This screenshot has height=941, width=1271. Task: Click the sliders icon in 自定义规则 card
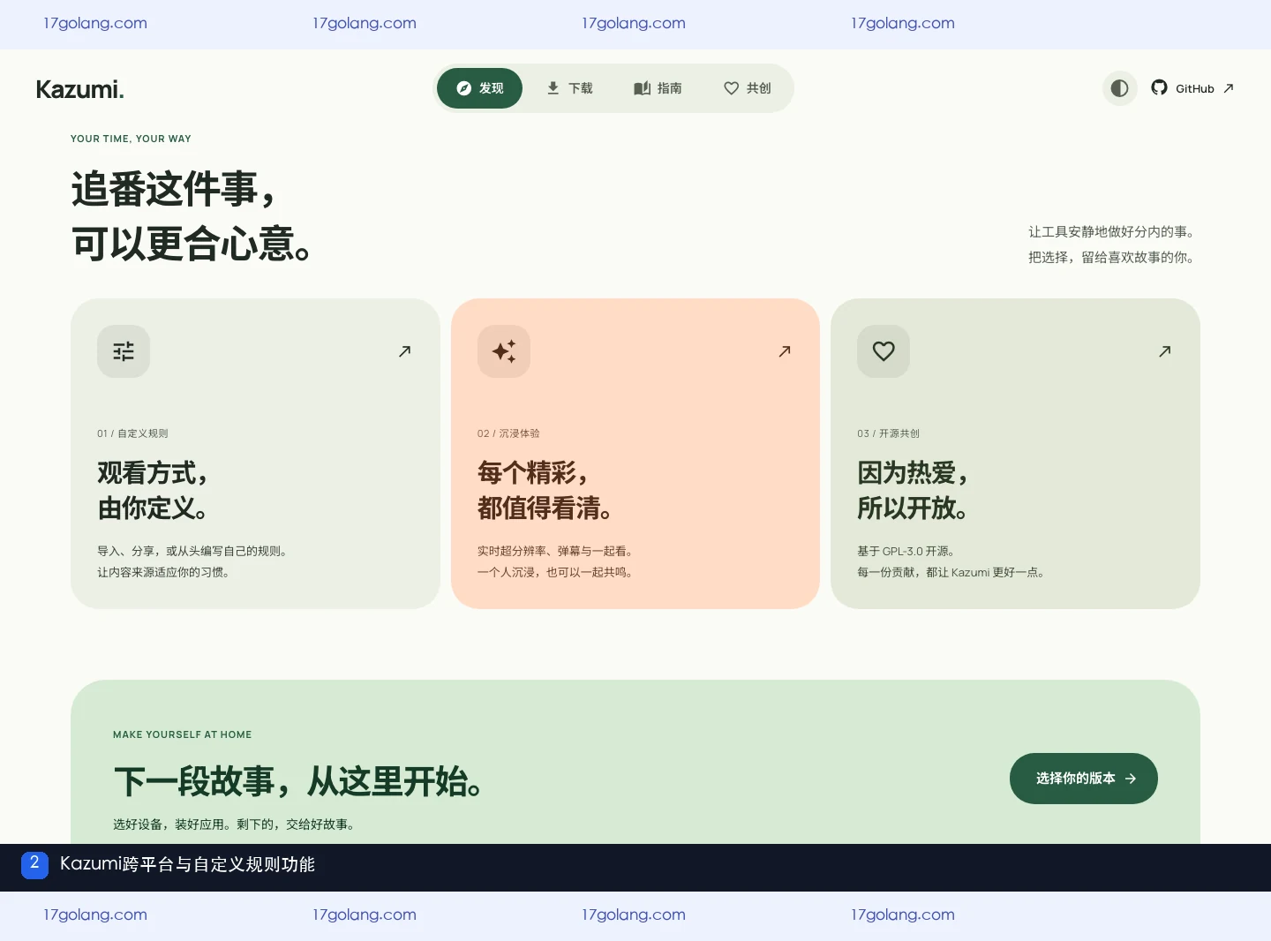coord(124,351)
